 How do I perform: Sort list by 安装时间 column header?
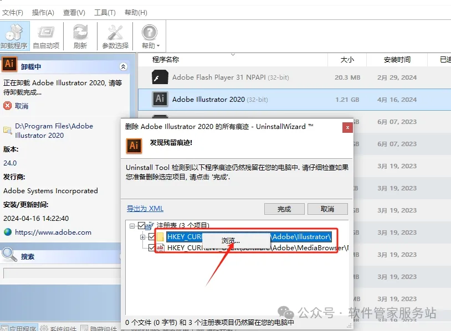tap(397, 60)
